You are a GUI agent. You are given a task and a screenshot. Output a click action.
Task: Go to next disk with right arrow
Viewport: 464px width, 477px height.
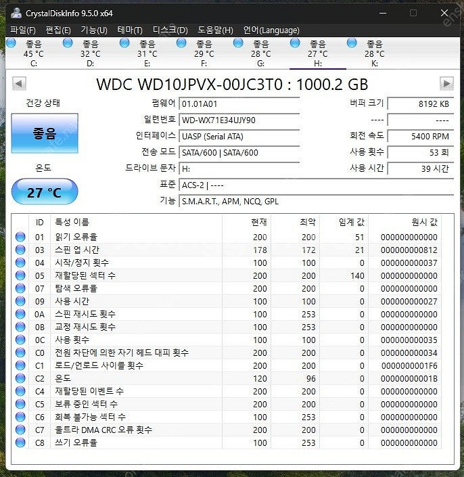446,84
